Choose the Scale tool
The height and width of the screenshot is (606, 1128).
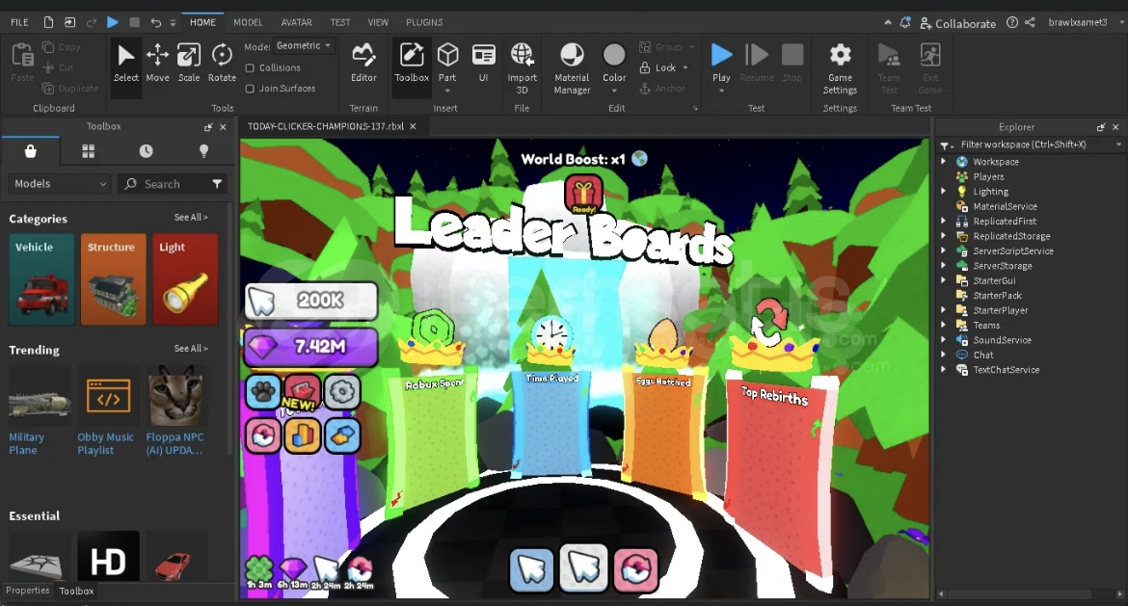pos(189,63)
